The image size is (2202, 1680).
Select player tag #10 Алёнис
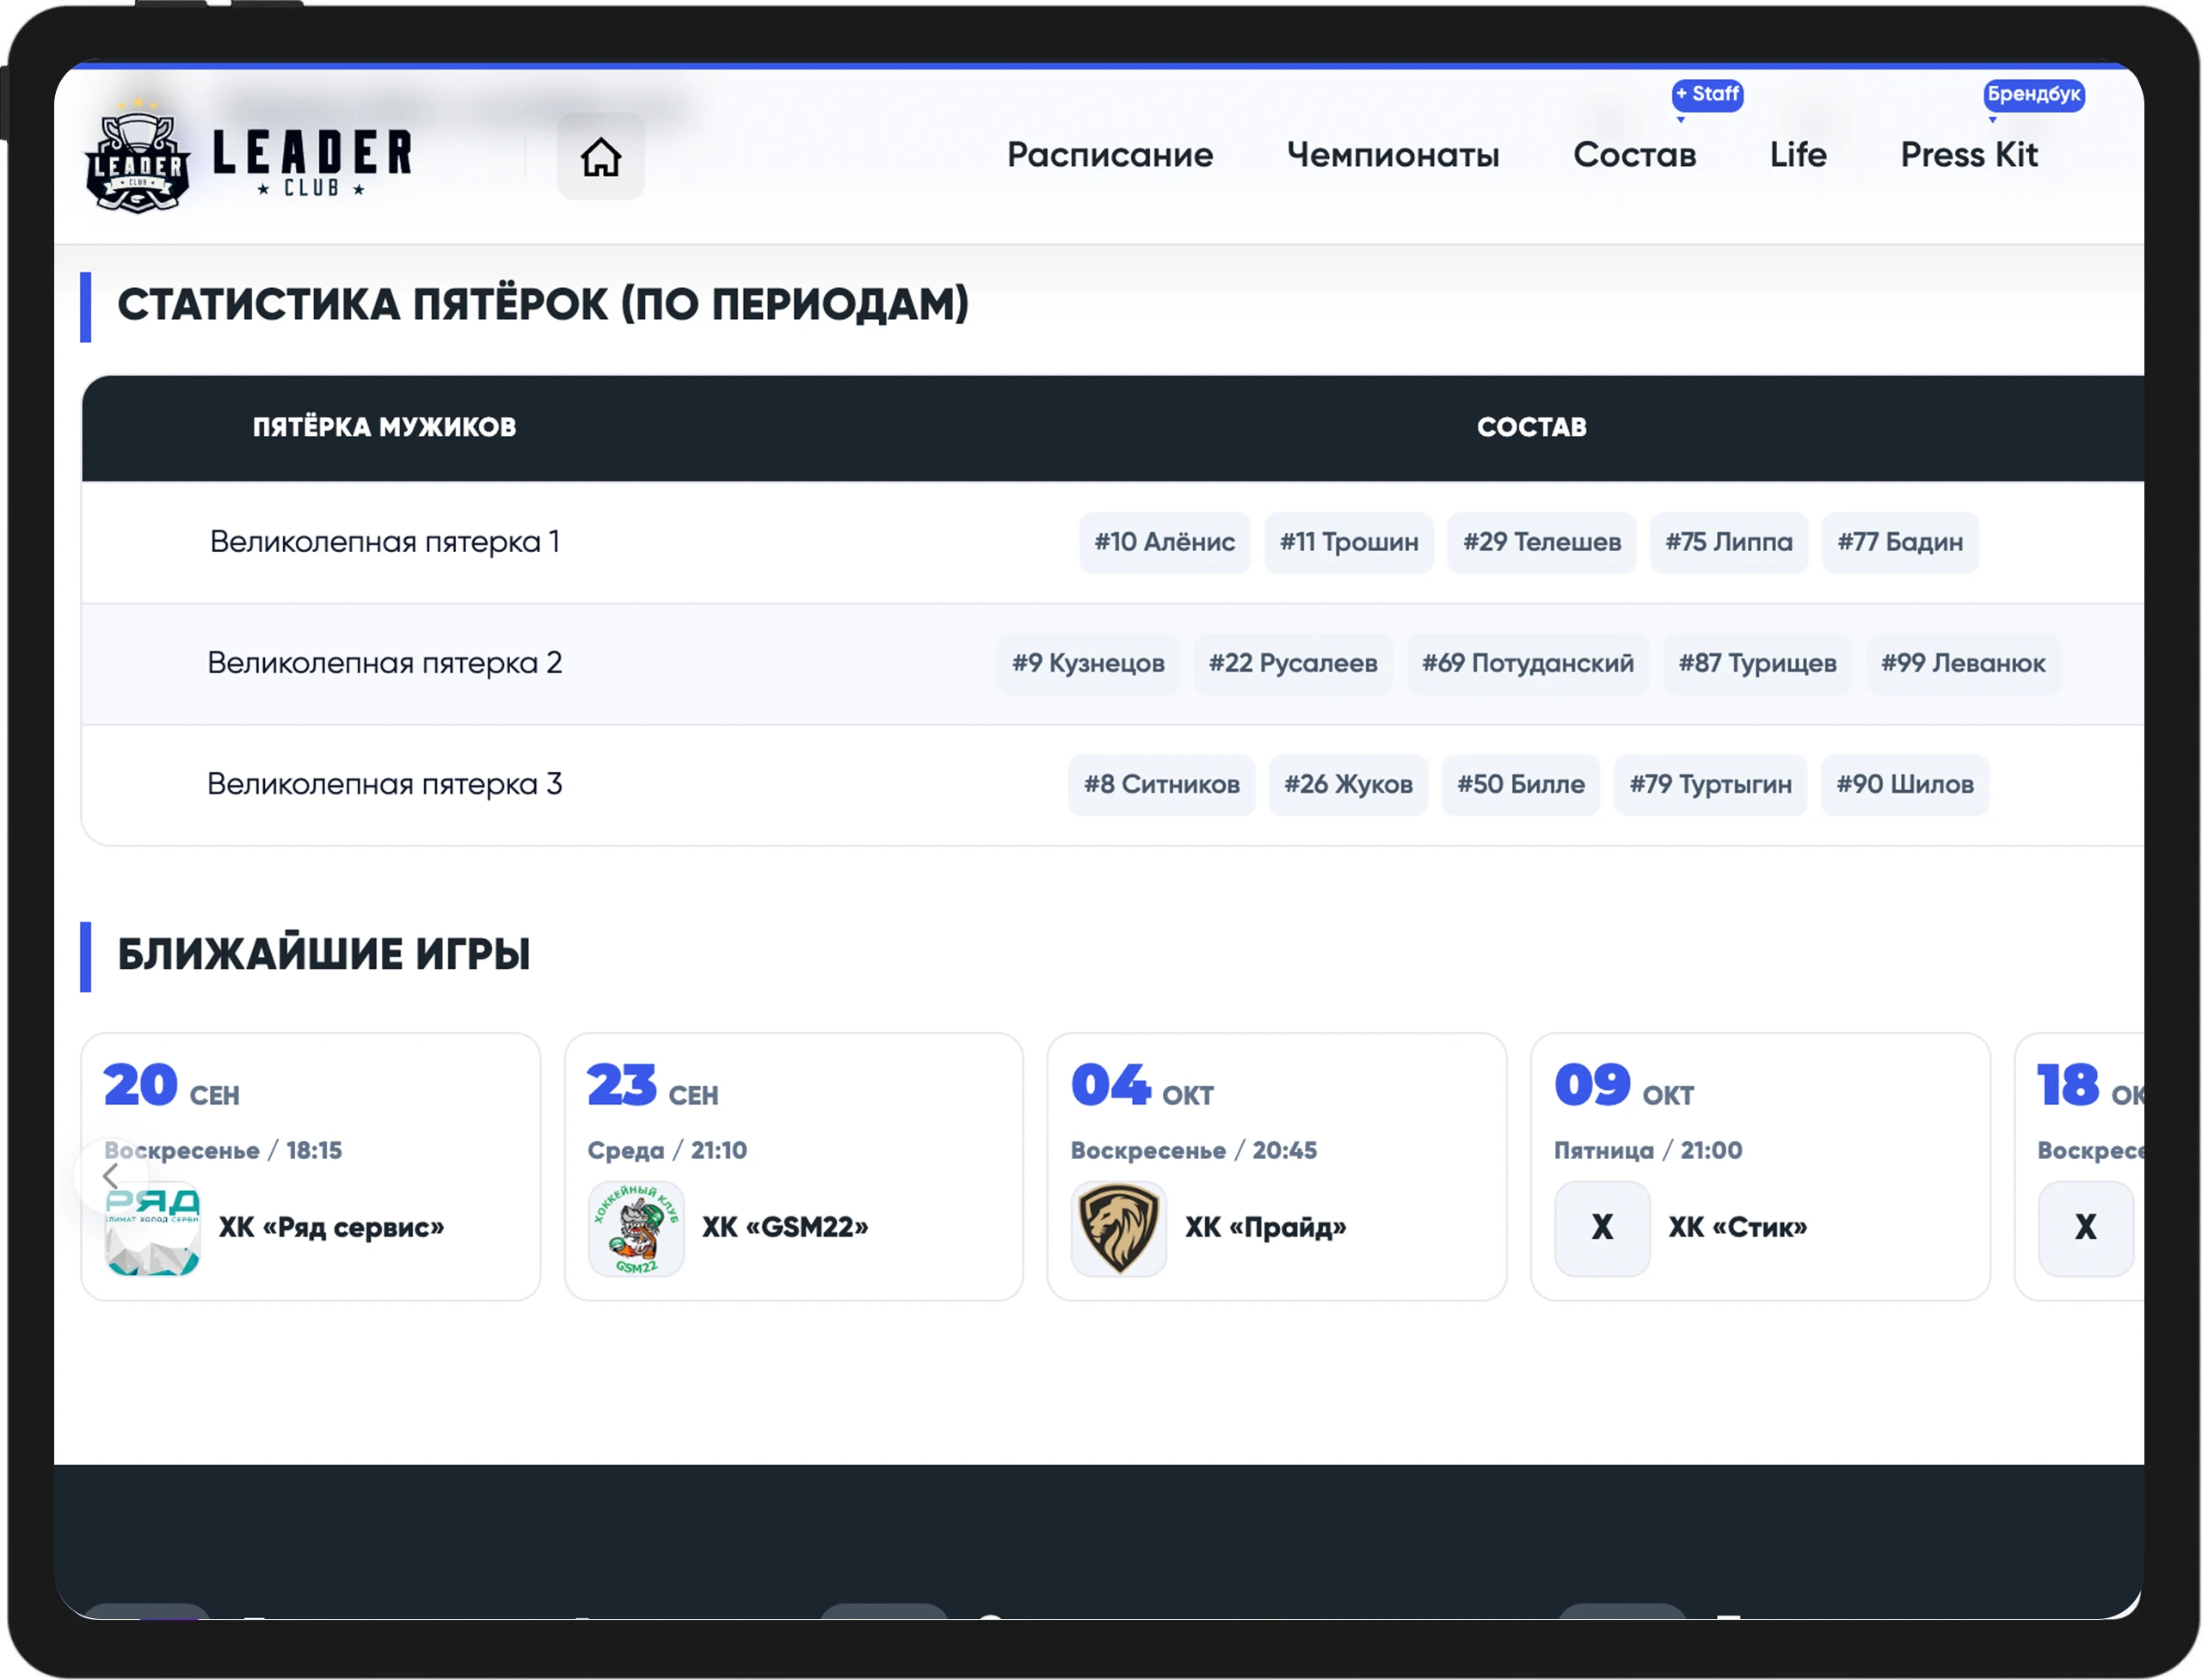[1165, 542]
